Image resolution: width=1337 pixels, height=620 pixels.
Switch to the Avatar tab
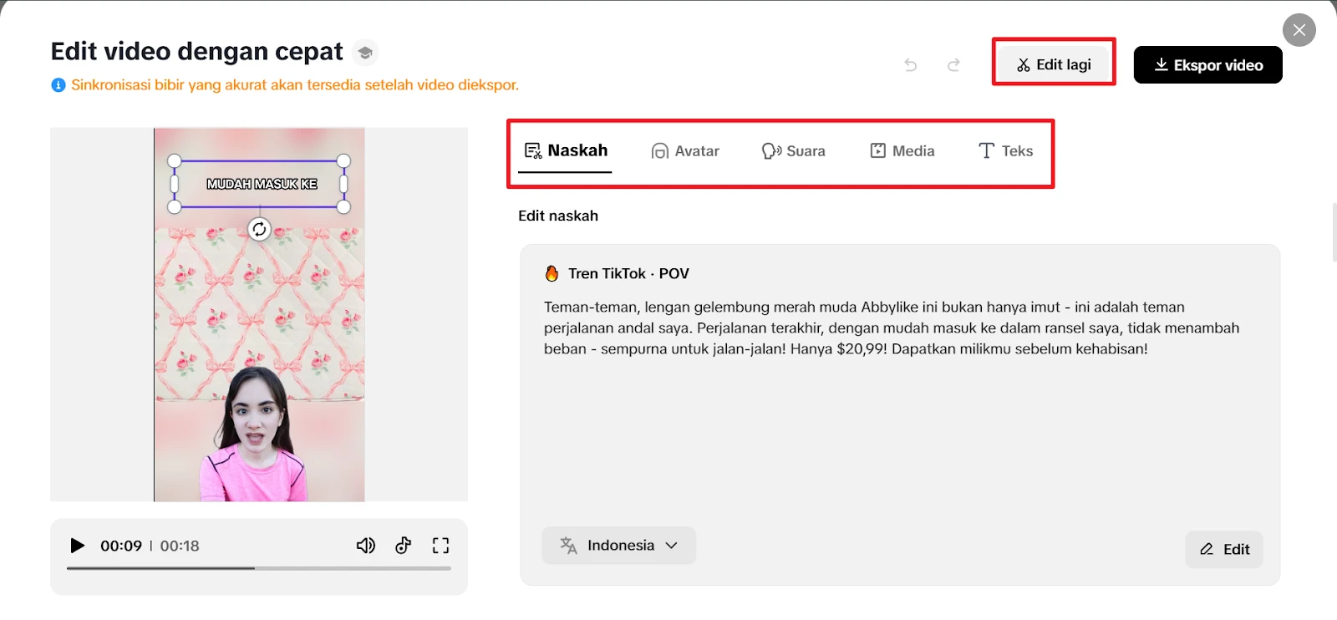[x=685, y=151]
